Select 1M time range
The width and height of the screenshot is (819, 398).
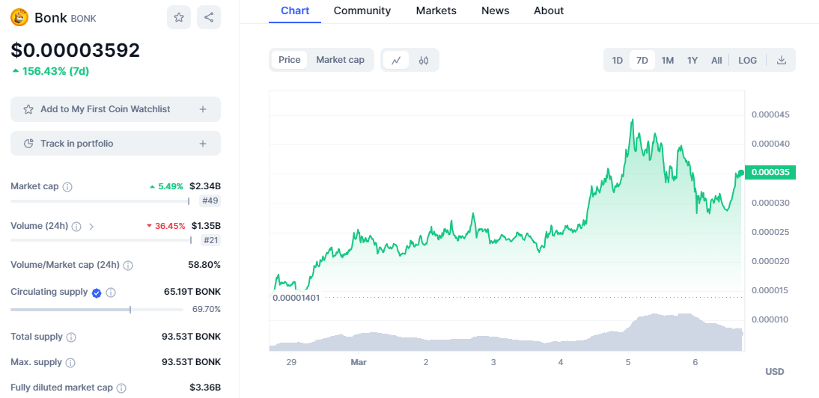668,60
